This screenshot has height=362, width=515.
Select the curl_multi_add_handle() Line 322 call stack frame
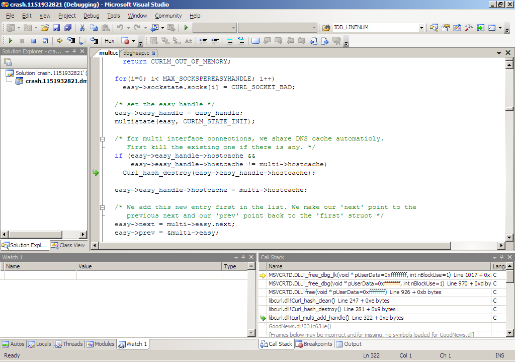tap(374, 318)
